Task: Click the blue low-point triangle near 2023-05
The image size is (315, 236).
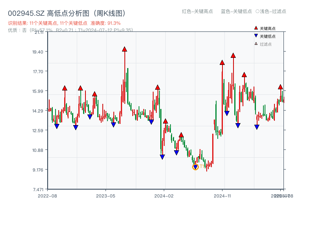Action: 114,125
